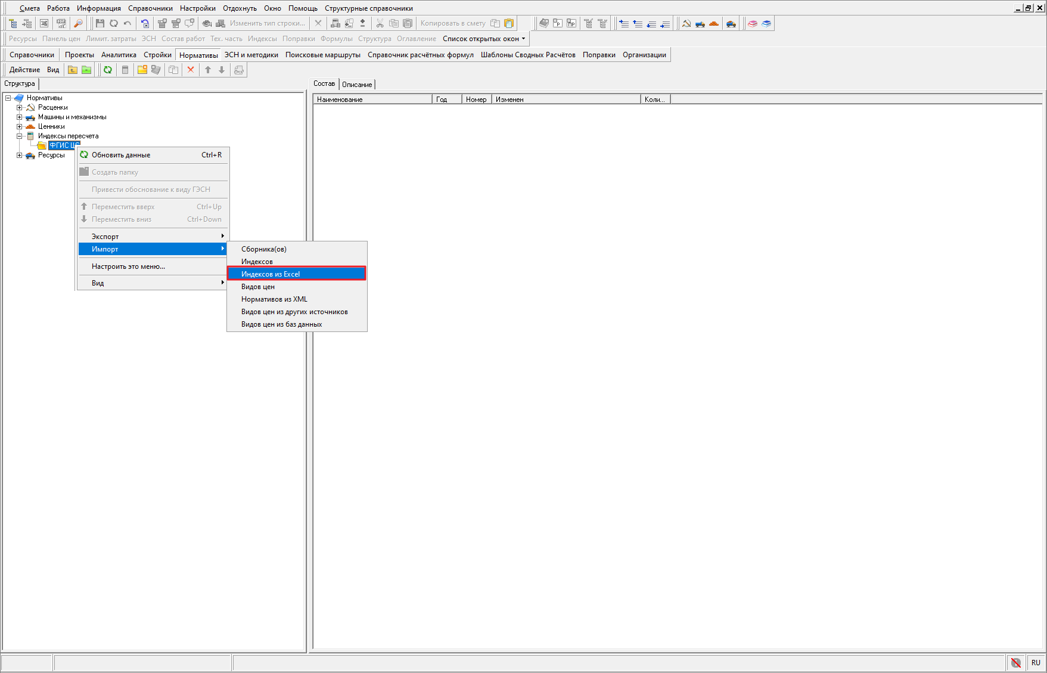Screen dimensions: 1047x673
Task: Open the ЭСН и методики section
Action: coord(251,55)
